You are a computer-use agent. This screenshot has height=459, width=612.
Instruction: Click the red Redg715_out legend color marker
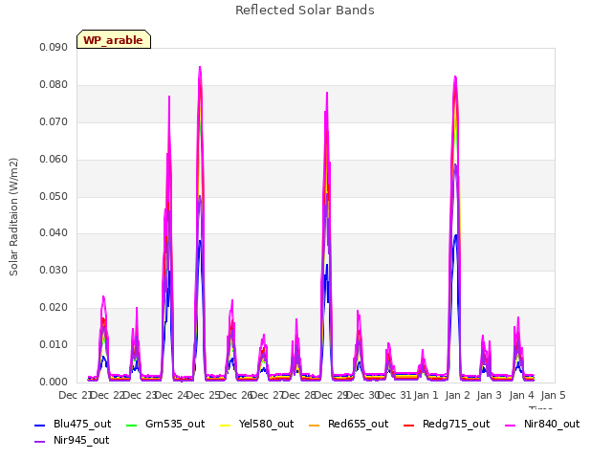pos(408,425)
